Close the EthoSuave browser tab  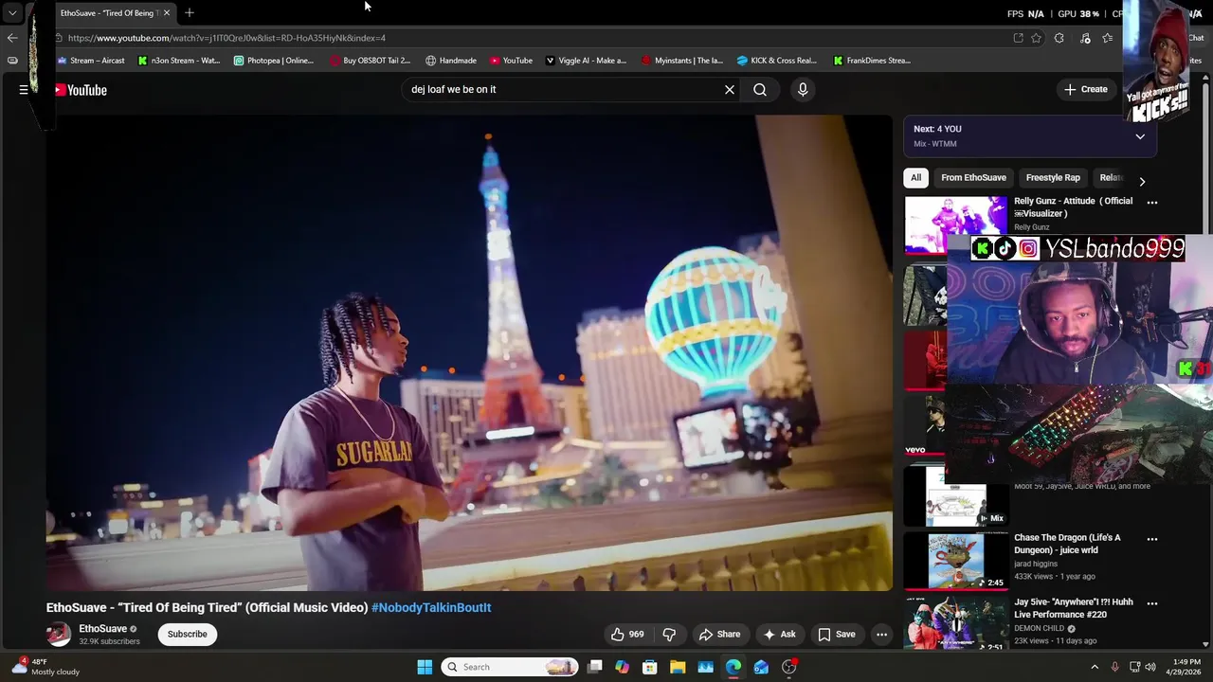click(166, 13)
